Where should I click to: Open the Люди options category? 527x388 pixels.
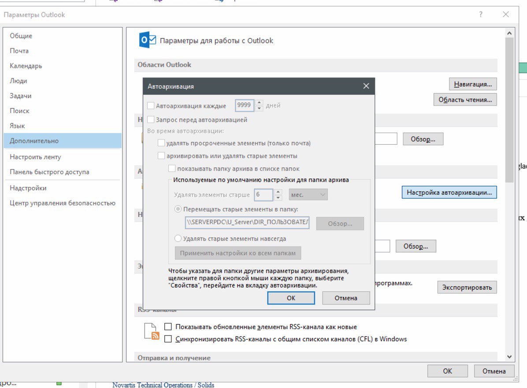63,81
